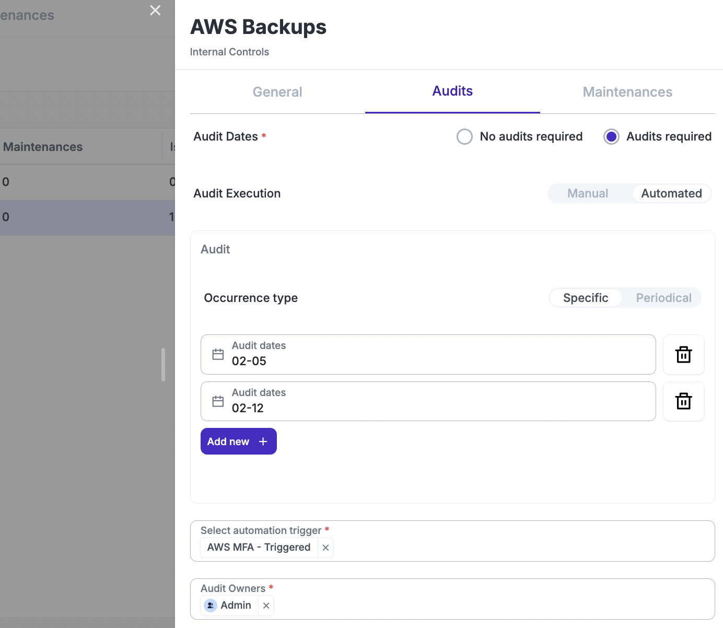Choose Periodical occurrence type
The width and height of the screenshot is (723, 628).
[663, 298]
